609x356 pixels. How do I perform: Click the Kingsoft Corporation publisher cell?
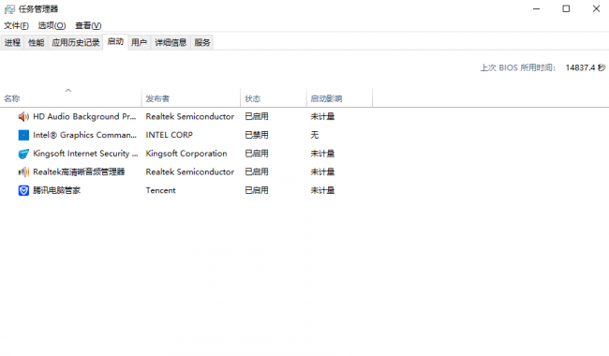pos(186,154)
